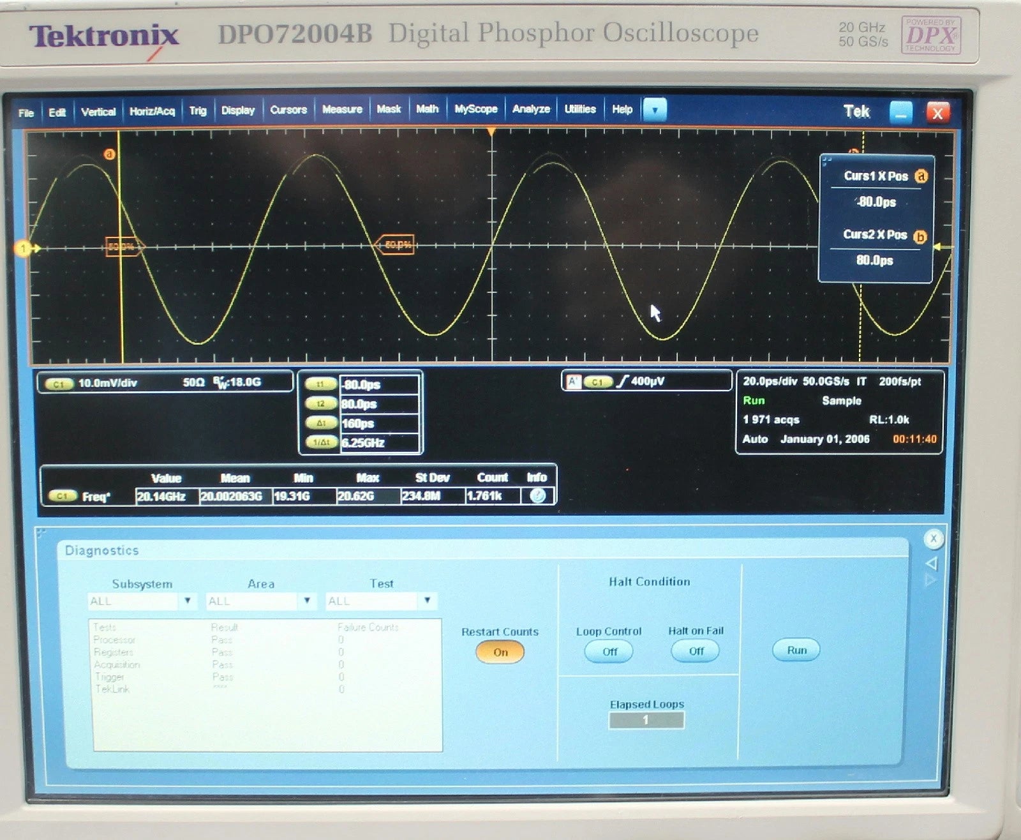Open the measurement Info icon
The height and width of the screenshot is (840, 1021).
tap(538, 495)
